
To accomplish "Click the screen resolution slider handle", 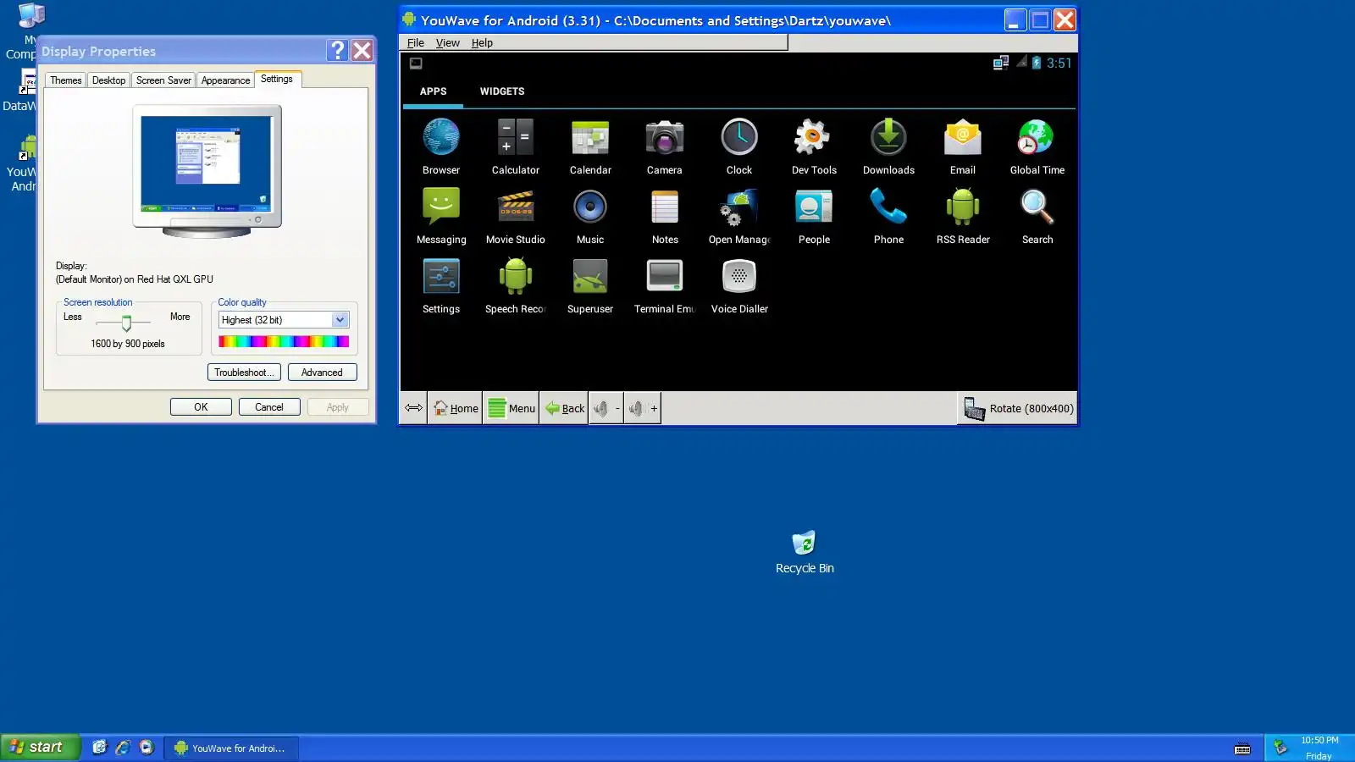I will (x=126, y=323).
